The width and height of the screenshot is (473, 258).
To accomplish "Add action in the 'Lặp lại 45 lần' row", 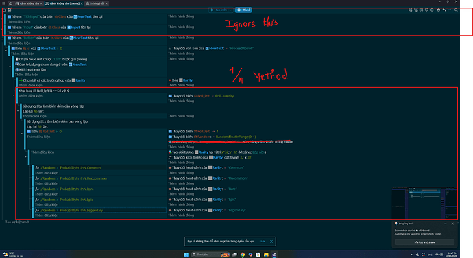I will tap(181, 116).
